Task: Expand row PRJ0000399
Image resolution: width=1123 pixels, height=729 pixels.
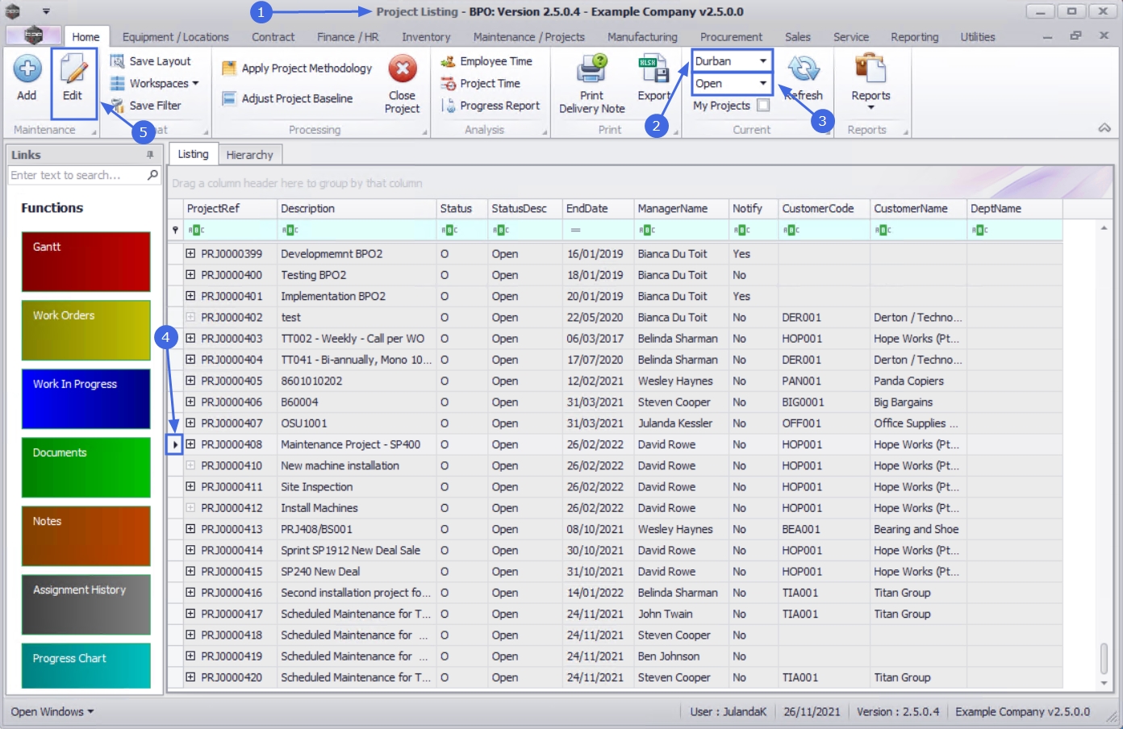Action: pyautogui.click(x=190, y=253)
